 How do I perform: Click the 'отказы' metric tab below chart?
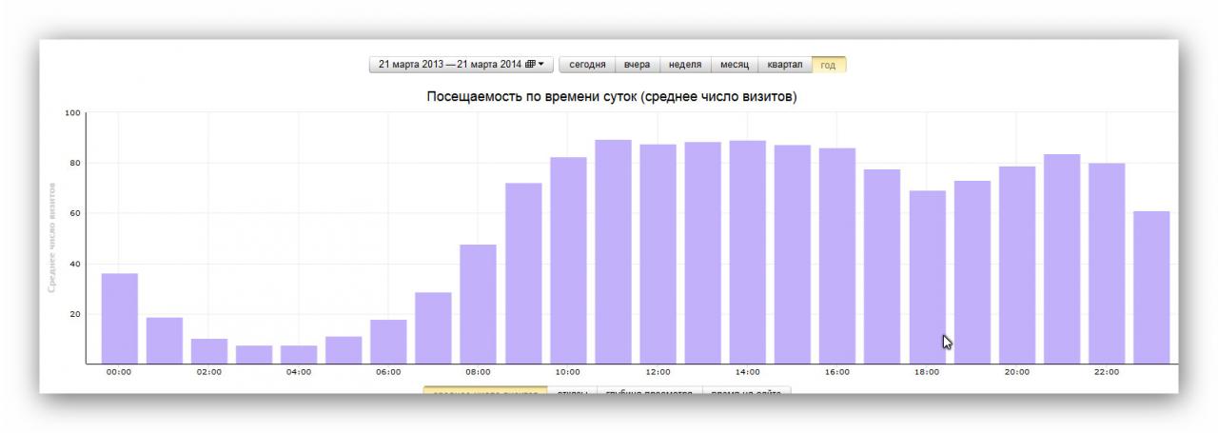(x=573, y=393)
